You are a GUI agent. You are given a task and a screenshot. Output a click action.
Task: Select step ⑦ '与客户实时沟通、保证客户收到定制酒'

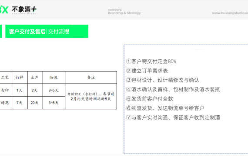173,117
